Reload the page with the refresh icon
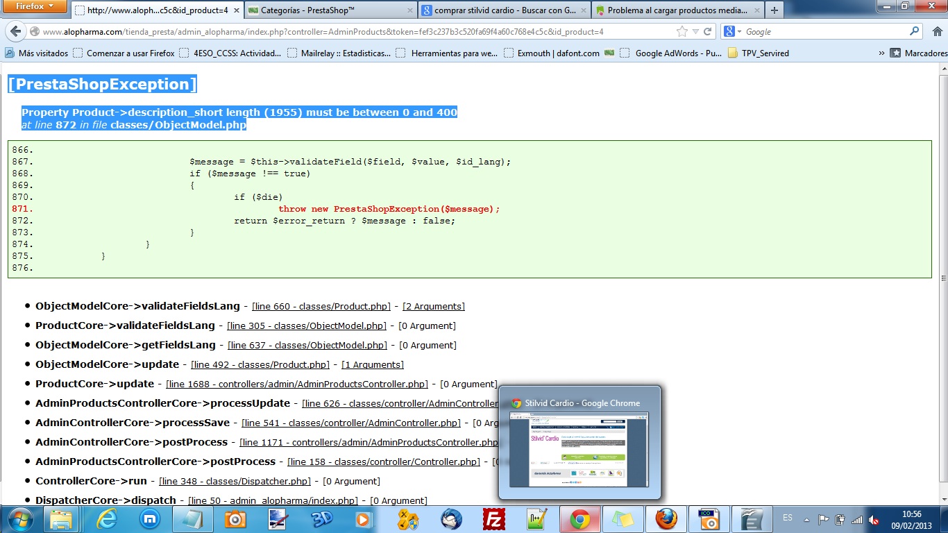 pos(707,32)
